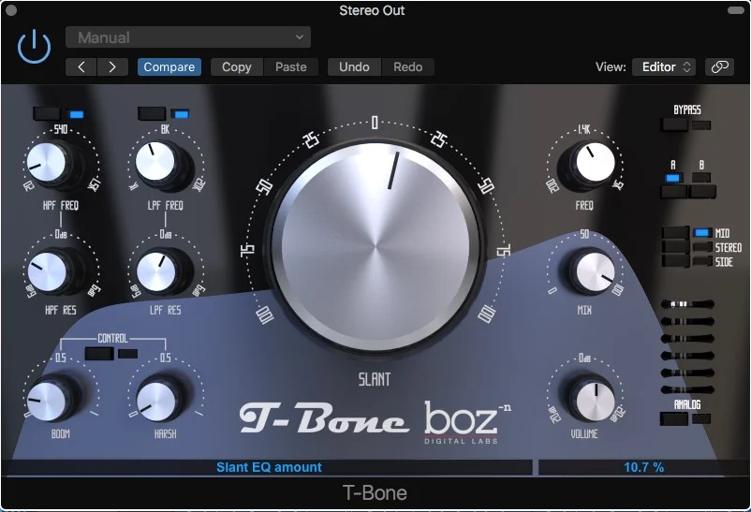Screen dimensions: 751x512
Task: Click the 'Stereo Out' window title
Action: coord(372,10)
